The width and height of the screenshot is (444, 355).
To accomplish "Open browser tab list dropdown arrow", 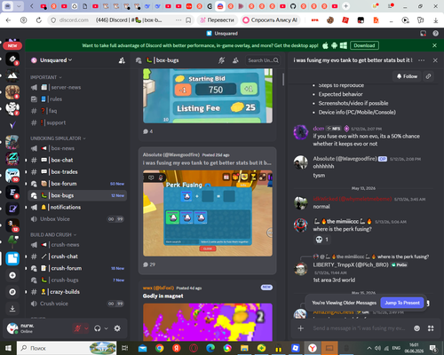I will coord(19,6).
